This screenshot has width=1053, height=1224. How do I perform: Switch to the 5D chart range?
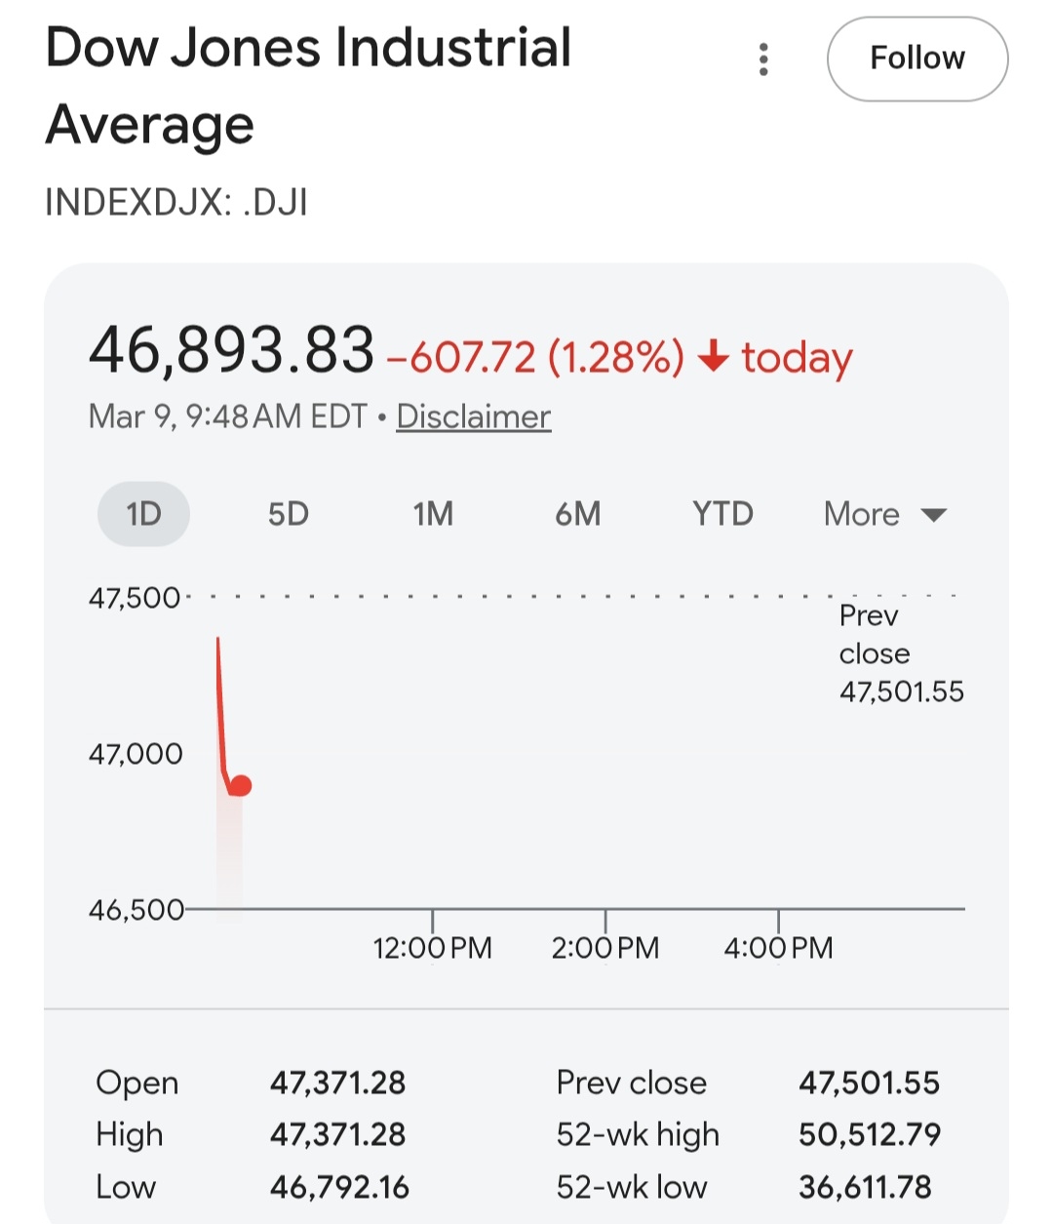[289, 514]
